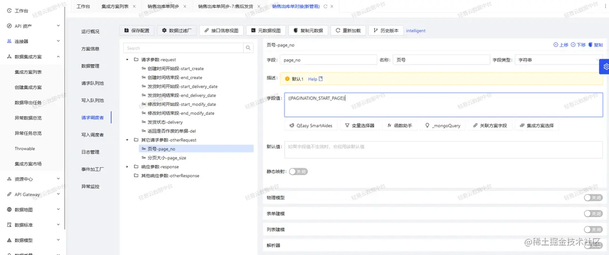Viewport: 609px width, 255px height.
Task: Click the QEasy SmartAides button
Action: click(x=311, y=126)
